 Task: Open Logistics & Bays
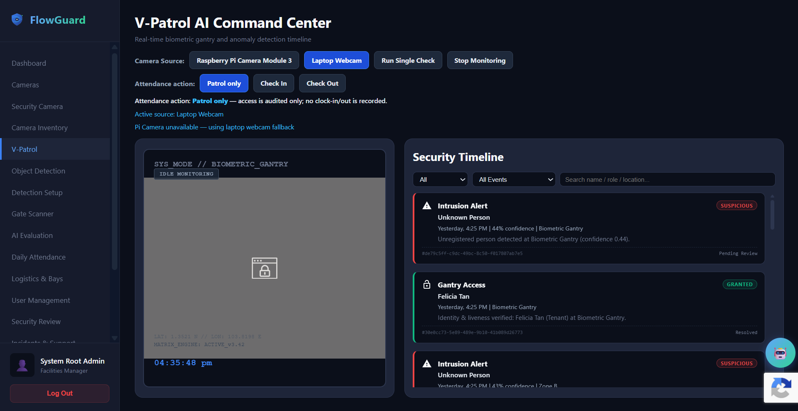(x=55, y=279)
